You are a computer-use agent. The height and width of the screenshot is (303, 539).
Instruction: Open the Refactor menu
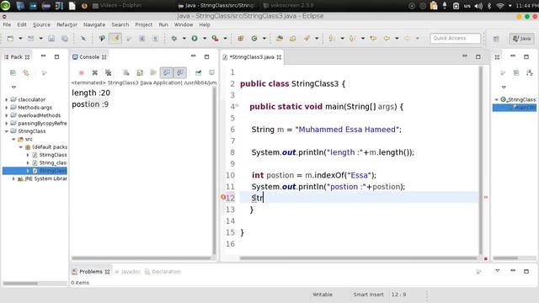67,24
